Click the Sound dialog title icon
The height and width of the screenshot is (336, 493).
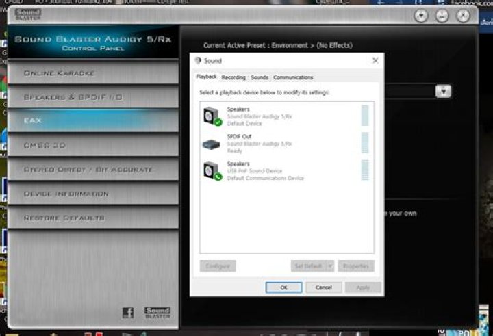[198, 60]
